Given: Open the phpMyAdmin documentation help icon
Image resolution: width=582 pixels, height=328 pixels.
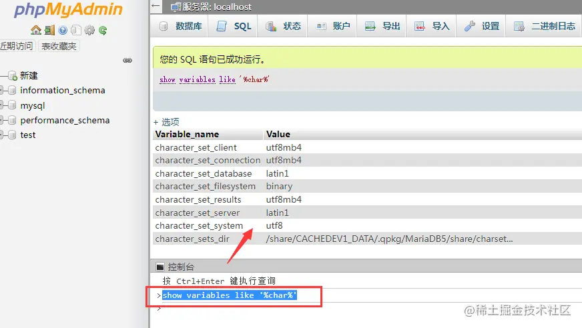Looking at the screenshot, I should click(63, 30).
